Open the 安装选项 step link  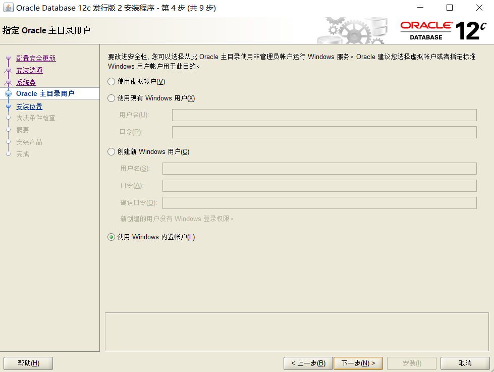(29, 70)
